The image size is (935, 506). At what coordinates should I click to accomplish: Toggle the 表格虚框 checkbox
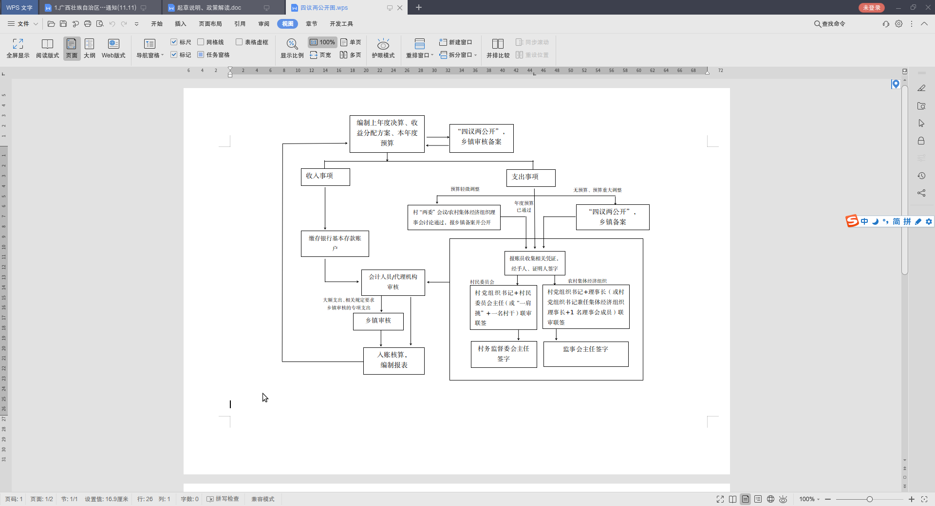[x=239, y=42]
